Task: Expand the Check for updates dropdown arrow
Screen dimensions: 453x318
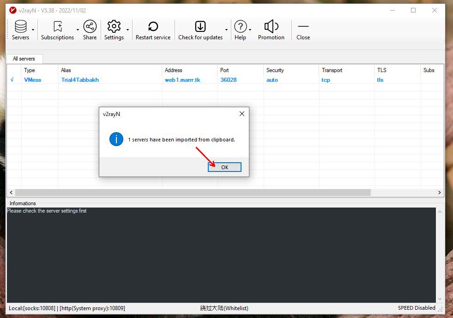Action: (x=226, y=30)
